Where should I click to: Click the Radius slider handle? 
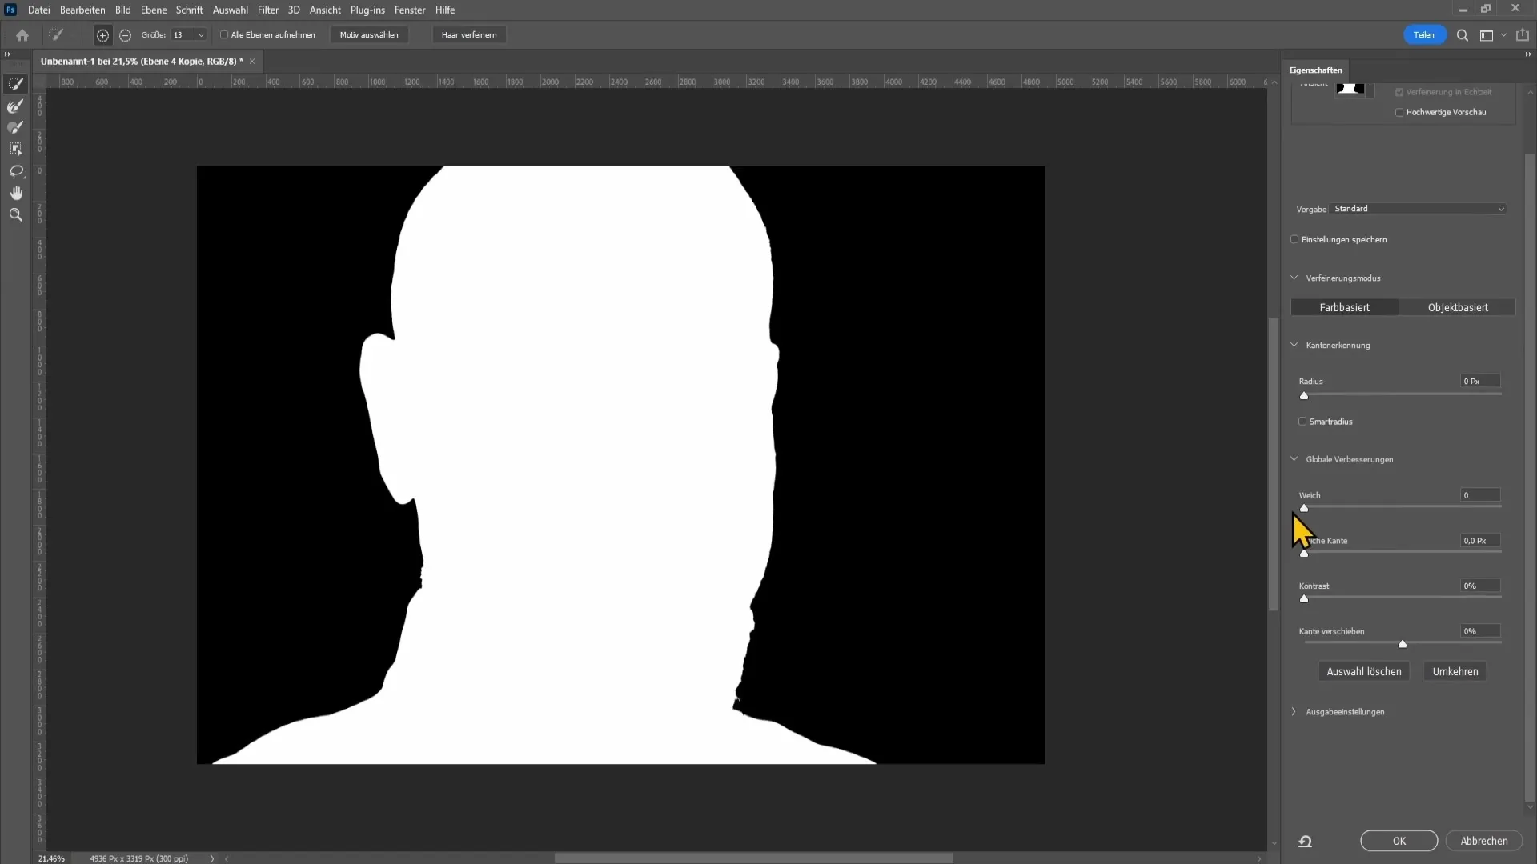pyautogui.click(x=1304, y=396)
